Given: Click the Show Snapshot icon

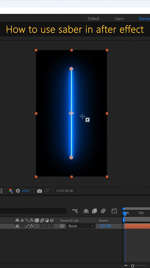Looking at the screenshot, I should (x=47, y=191).
